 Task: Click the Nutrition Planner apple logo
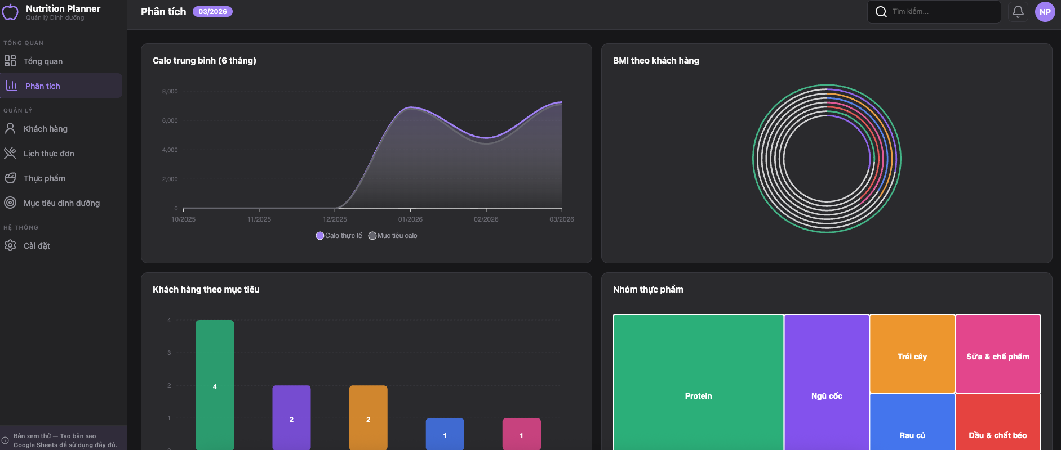10,12
